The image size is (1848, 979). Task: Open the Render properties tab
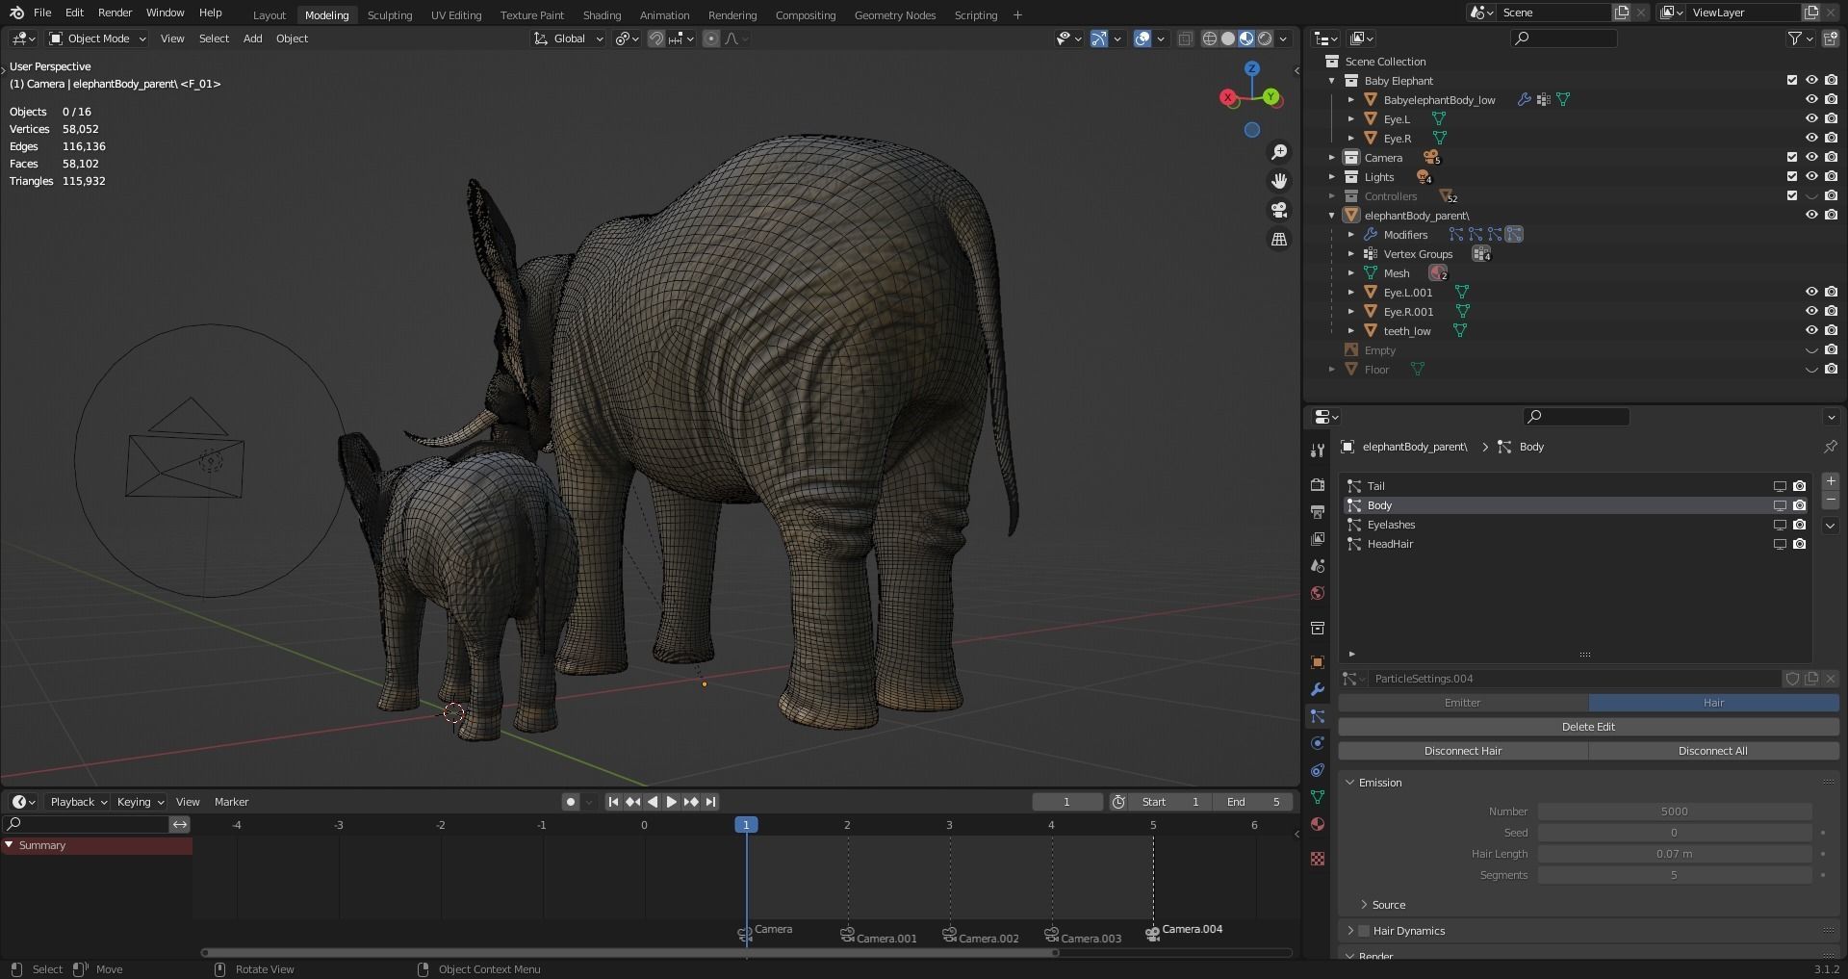coord(1318,484)
